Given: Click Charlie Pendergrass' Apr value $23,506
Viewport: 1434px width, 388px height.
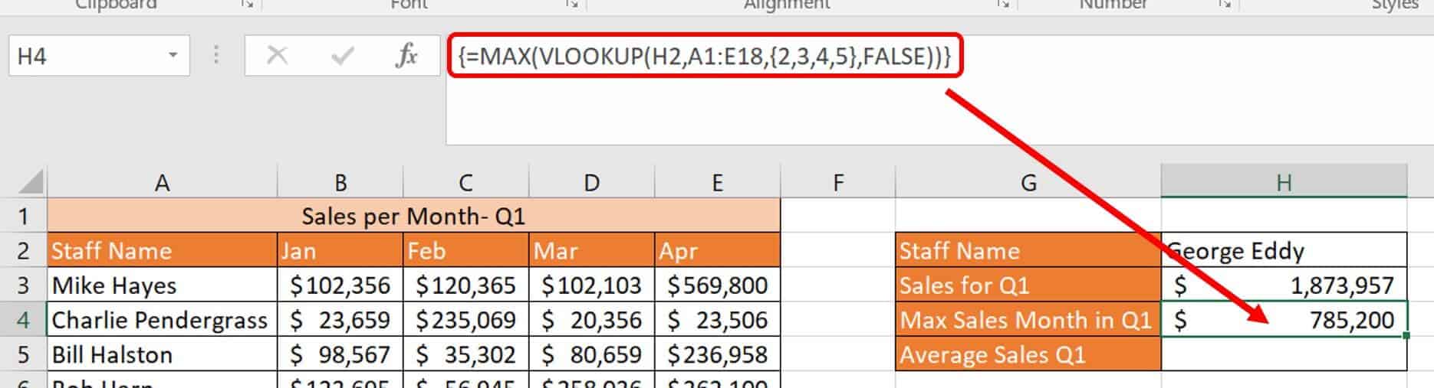Looking at the screenshot, I should pyautogui.click(x=717, y=320).
